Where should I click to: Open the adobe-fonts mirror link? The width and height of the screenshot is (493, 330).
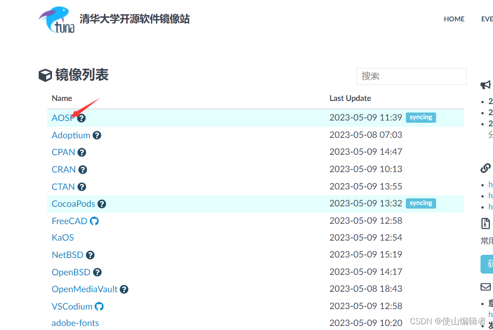tap(75, 323)
